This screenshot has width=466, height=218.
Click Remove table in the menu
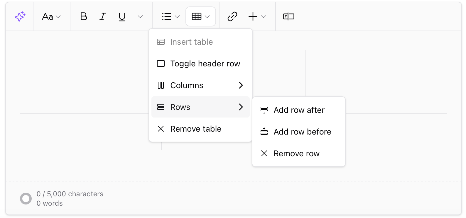pos(195,129)
